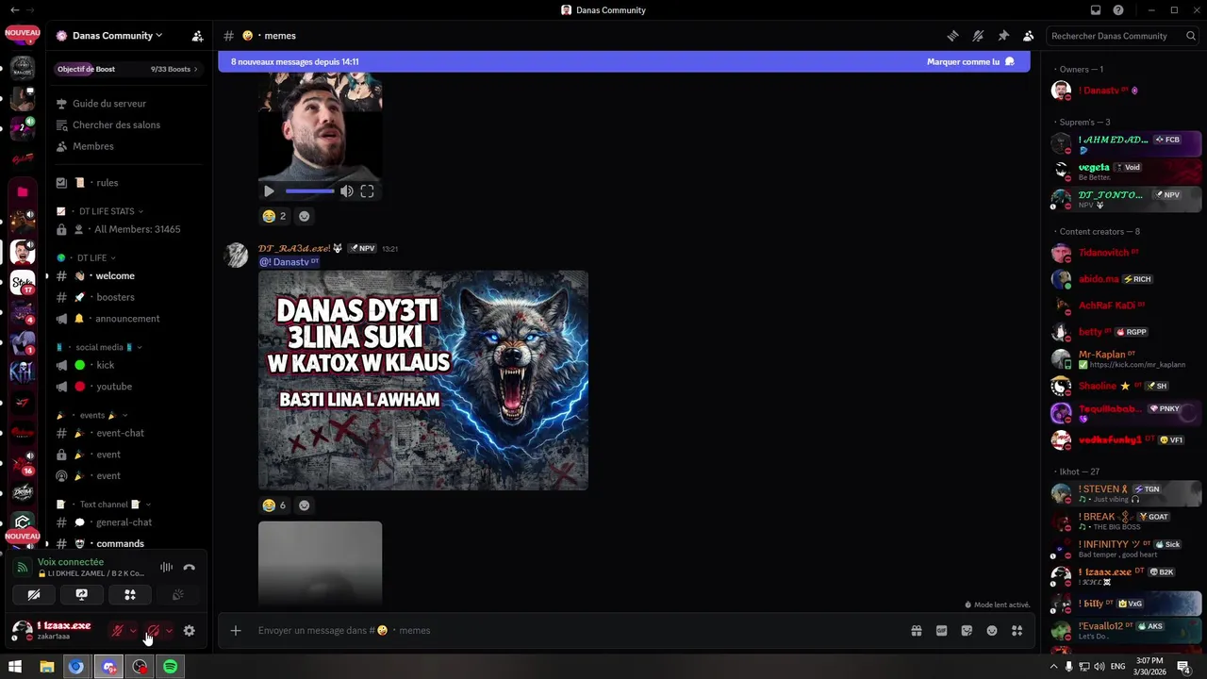Click the plus attach button in message box
This screenshot has width=1207, height=679.
coord(236,631)
